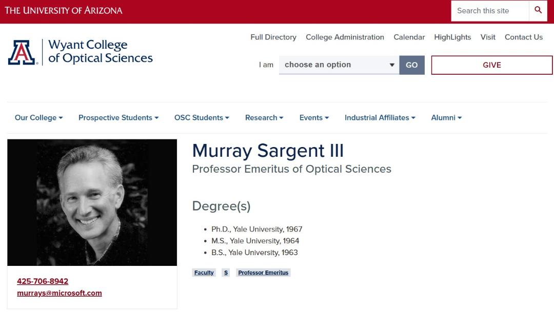Expand the Research menu
This screenshot has height=313, width=554.
tap(264, 117)
